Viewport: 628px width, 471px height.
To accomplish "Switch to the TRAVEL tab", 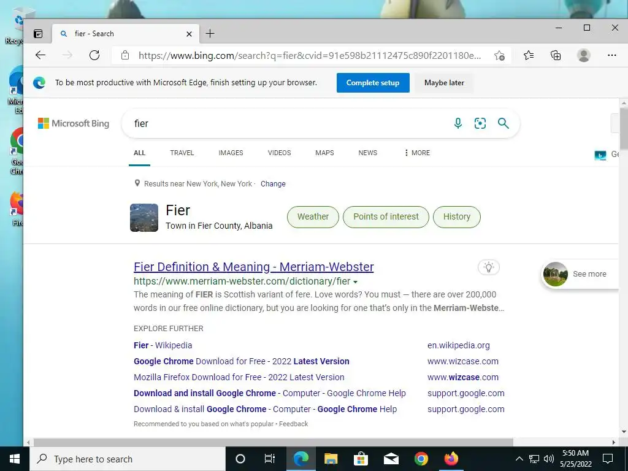I will (x=182, y=153).
